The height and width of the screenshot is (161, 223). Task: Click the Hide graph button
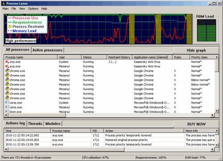point(196,50)
